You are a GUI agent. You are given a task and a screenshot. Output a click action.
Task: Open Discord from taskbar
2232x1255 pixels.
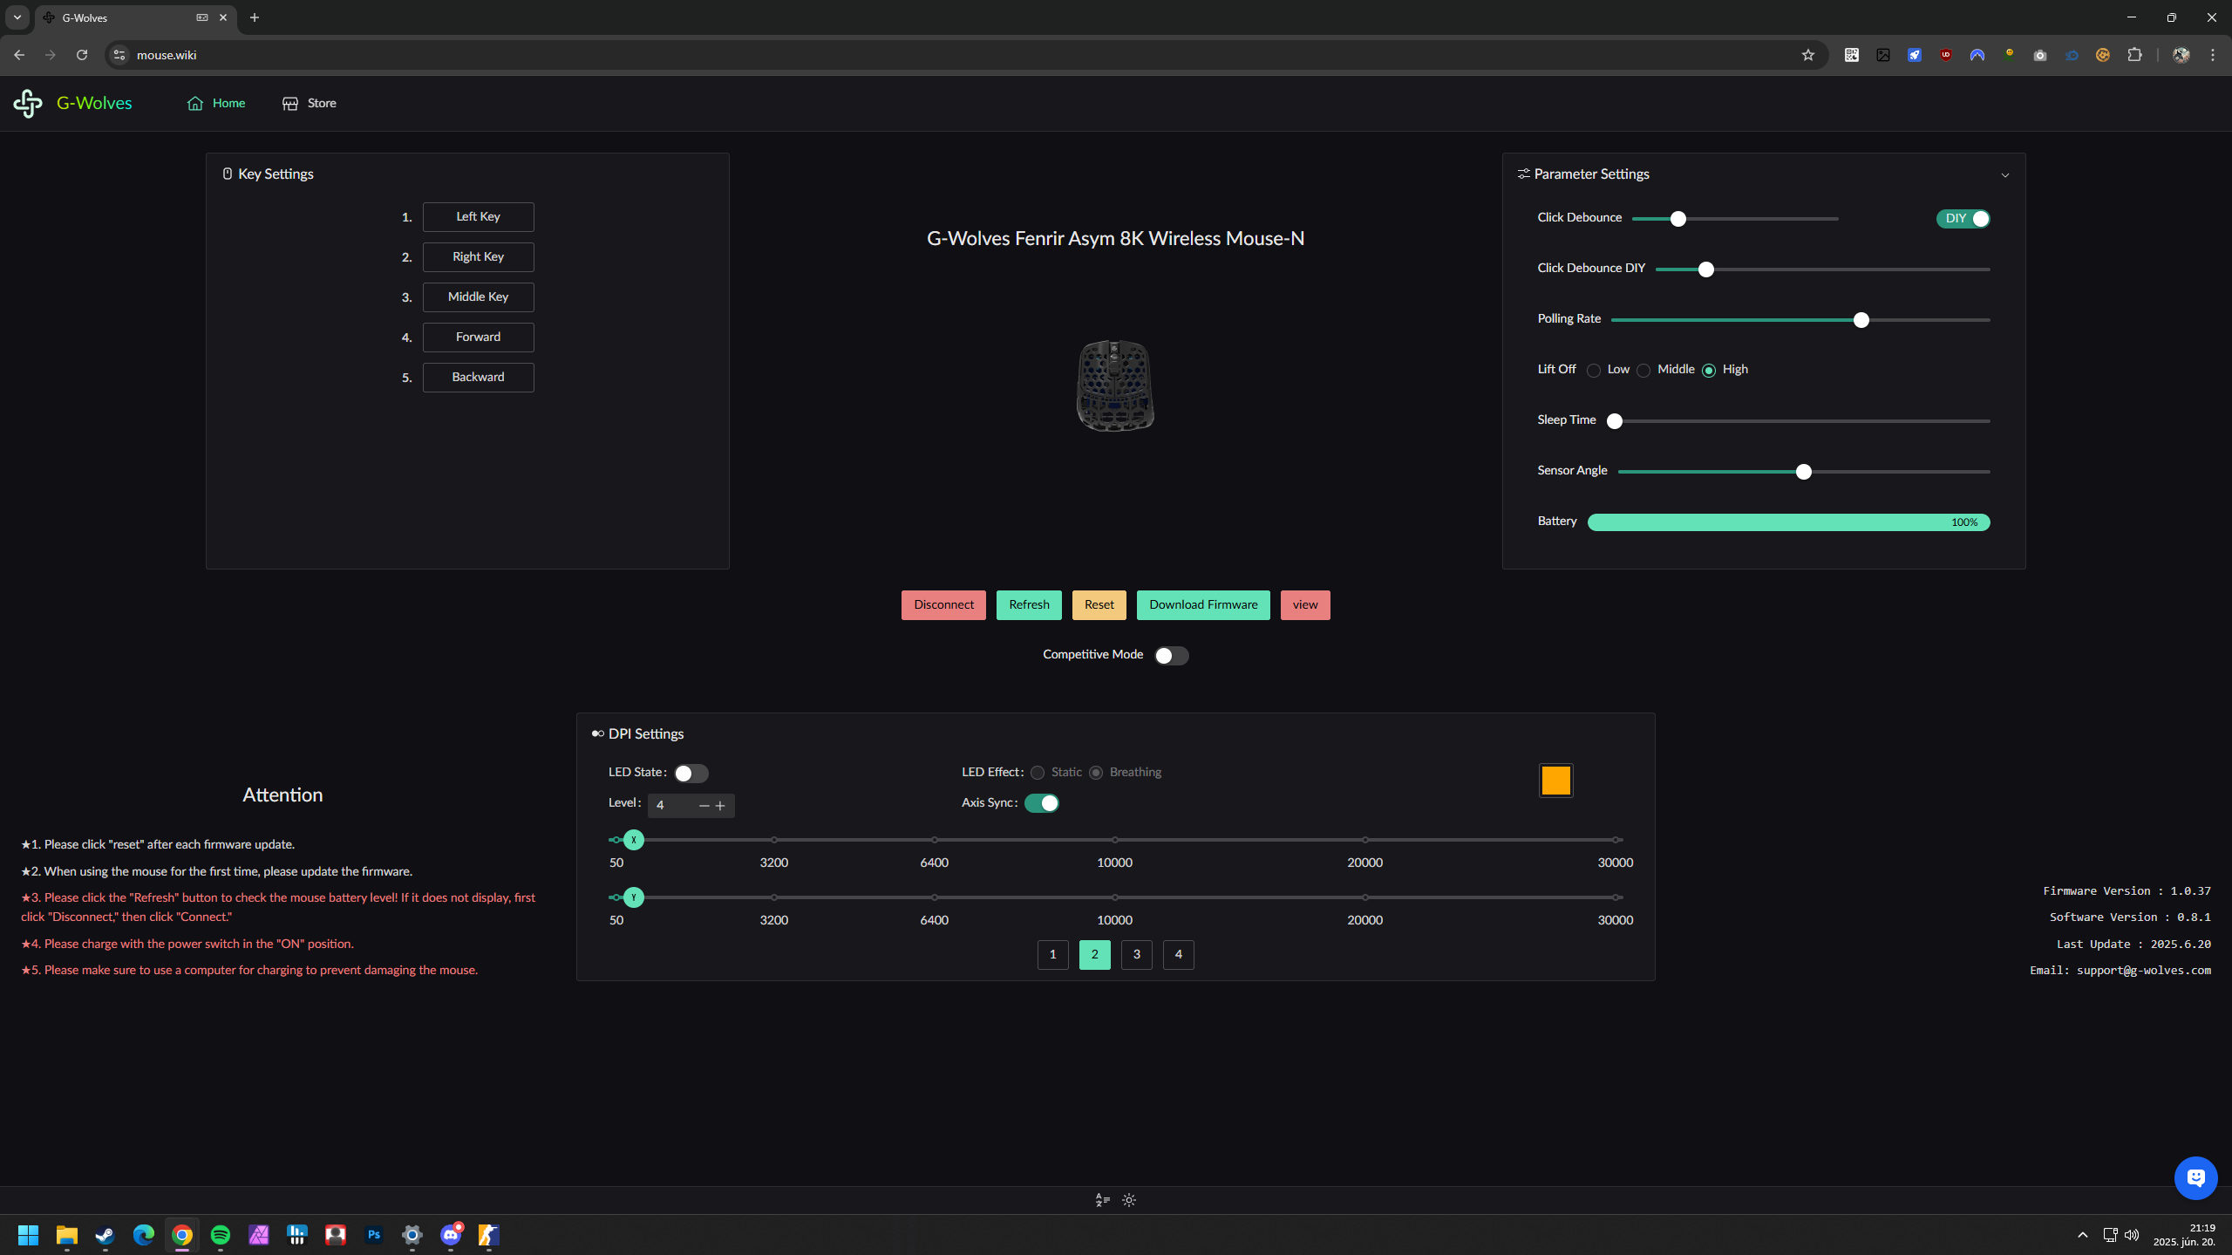point(451,1235)
